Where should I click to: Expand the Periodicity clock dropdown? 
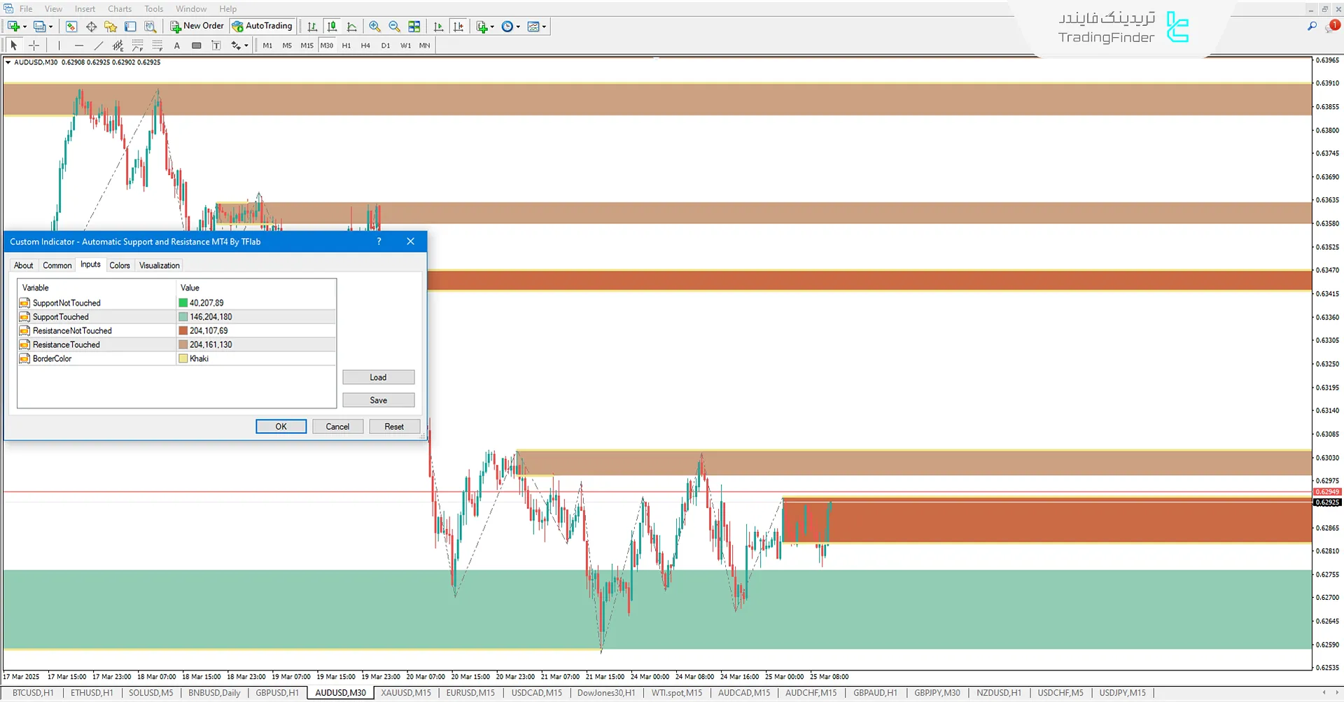(x=518, y=27)
